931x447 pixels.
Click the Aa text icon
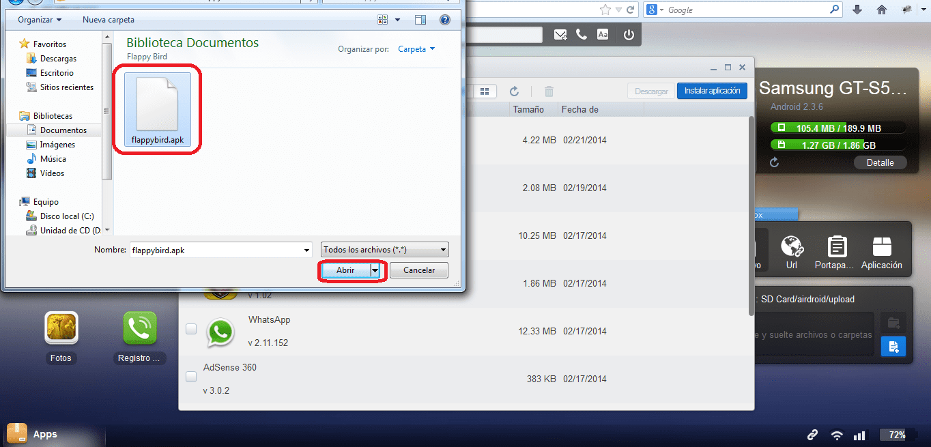coord(603,34)
